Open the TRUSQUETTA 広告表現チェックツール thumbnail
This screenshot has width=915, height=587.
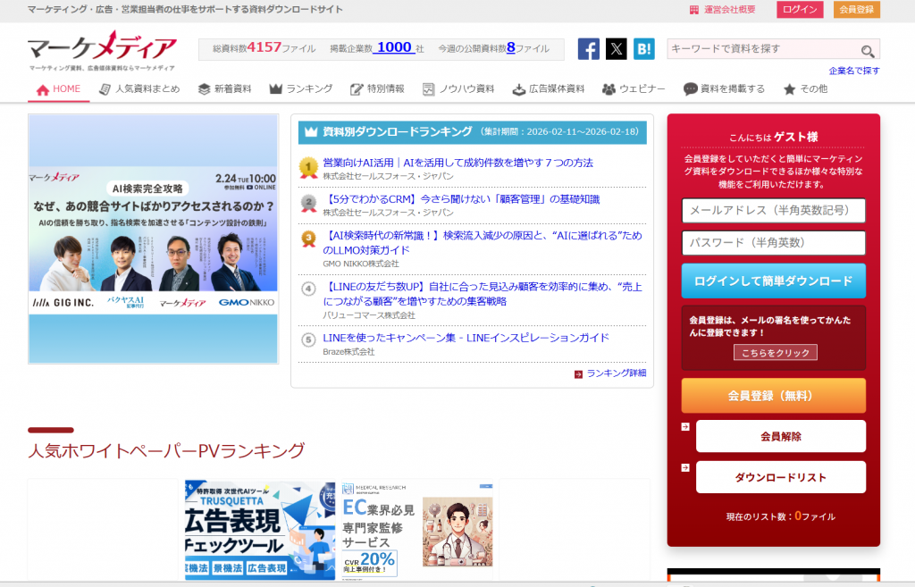(260, 531)
